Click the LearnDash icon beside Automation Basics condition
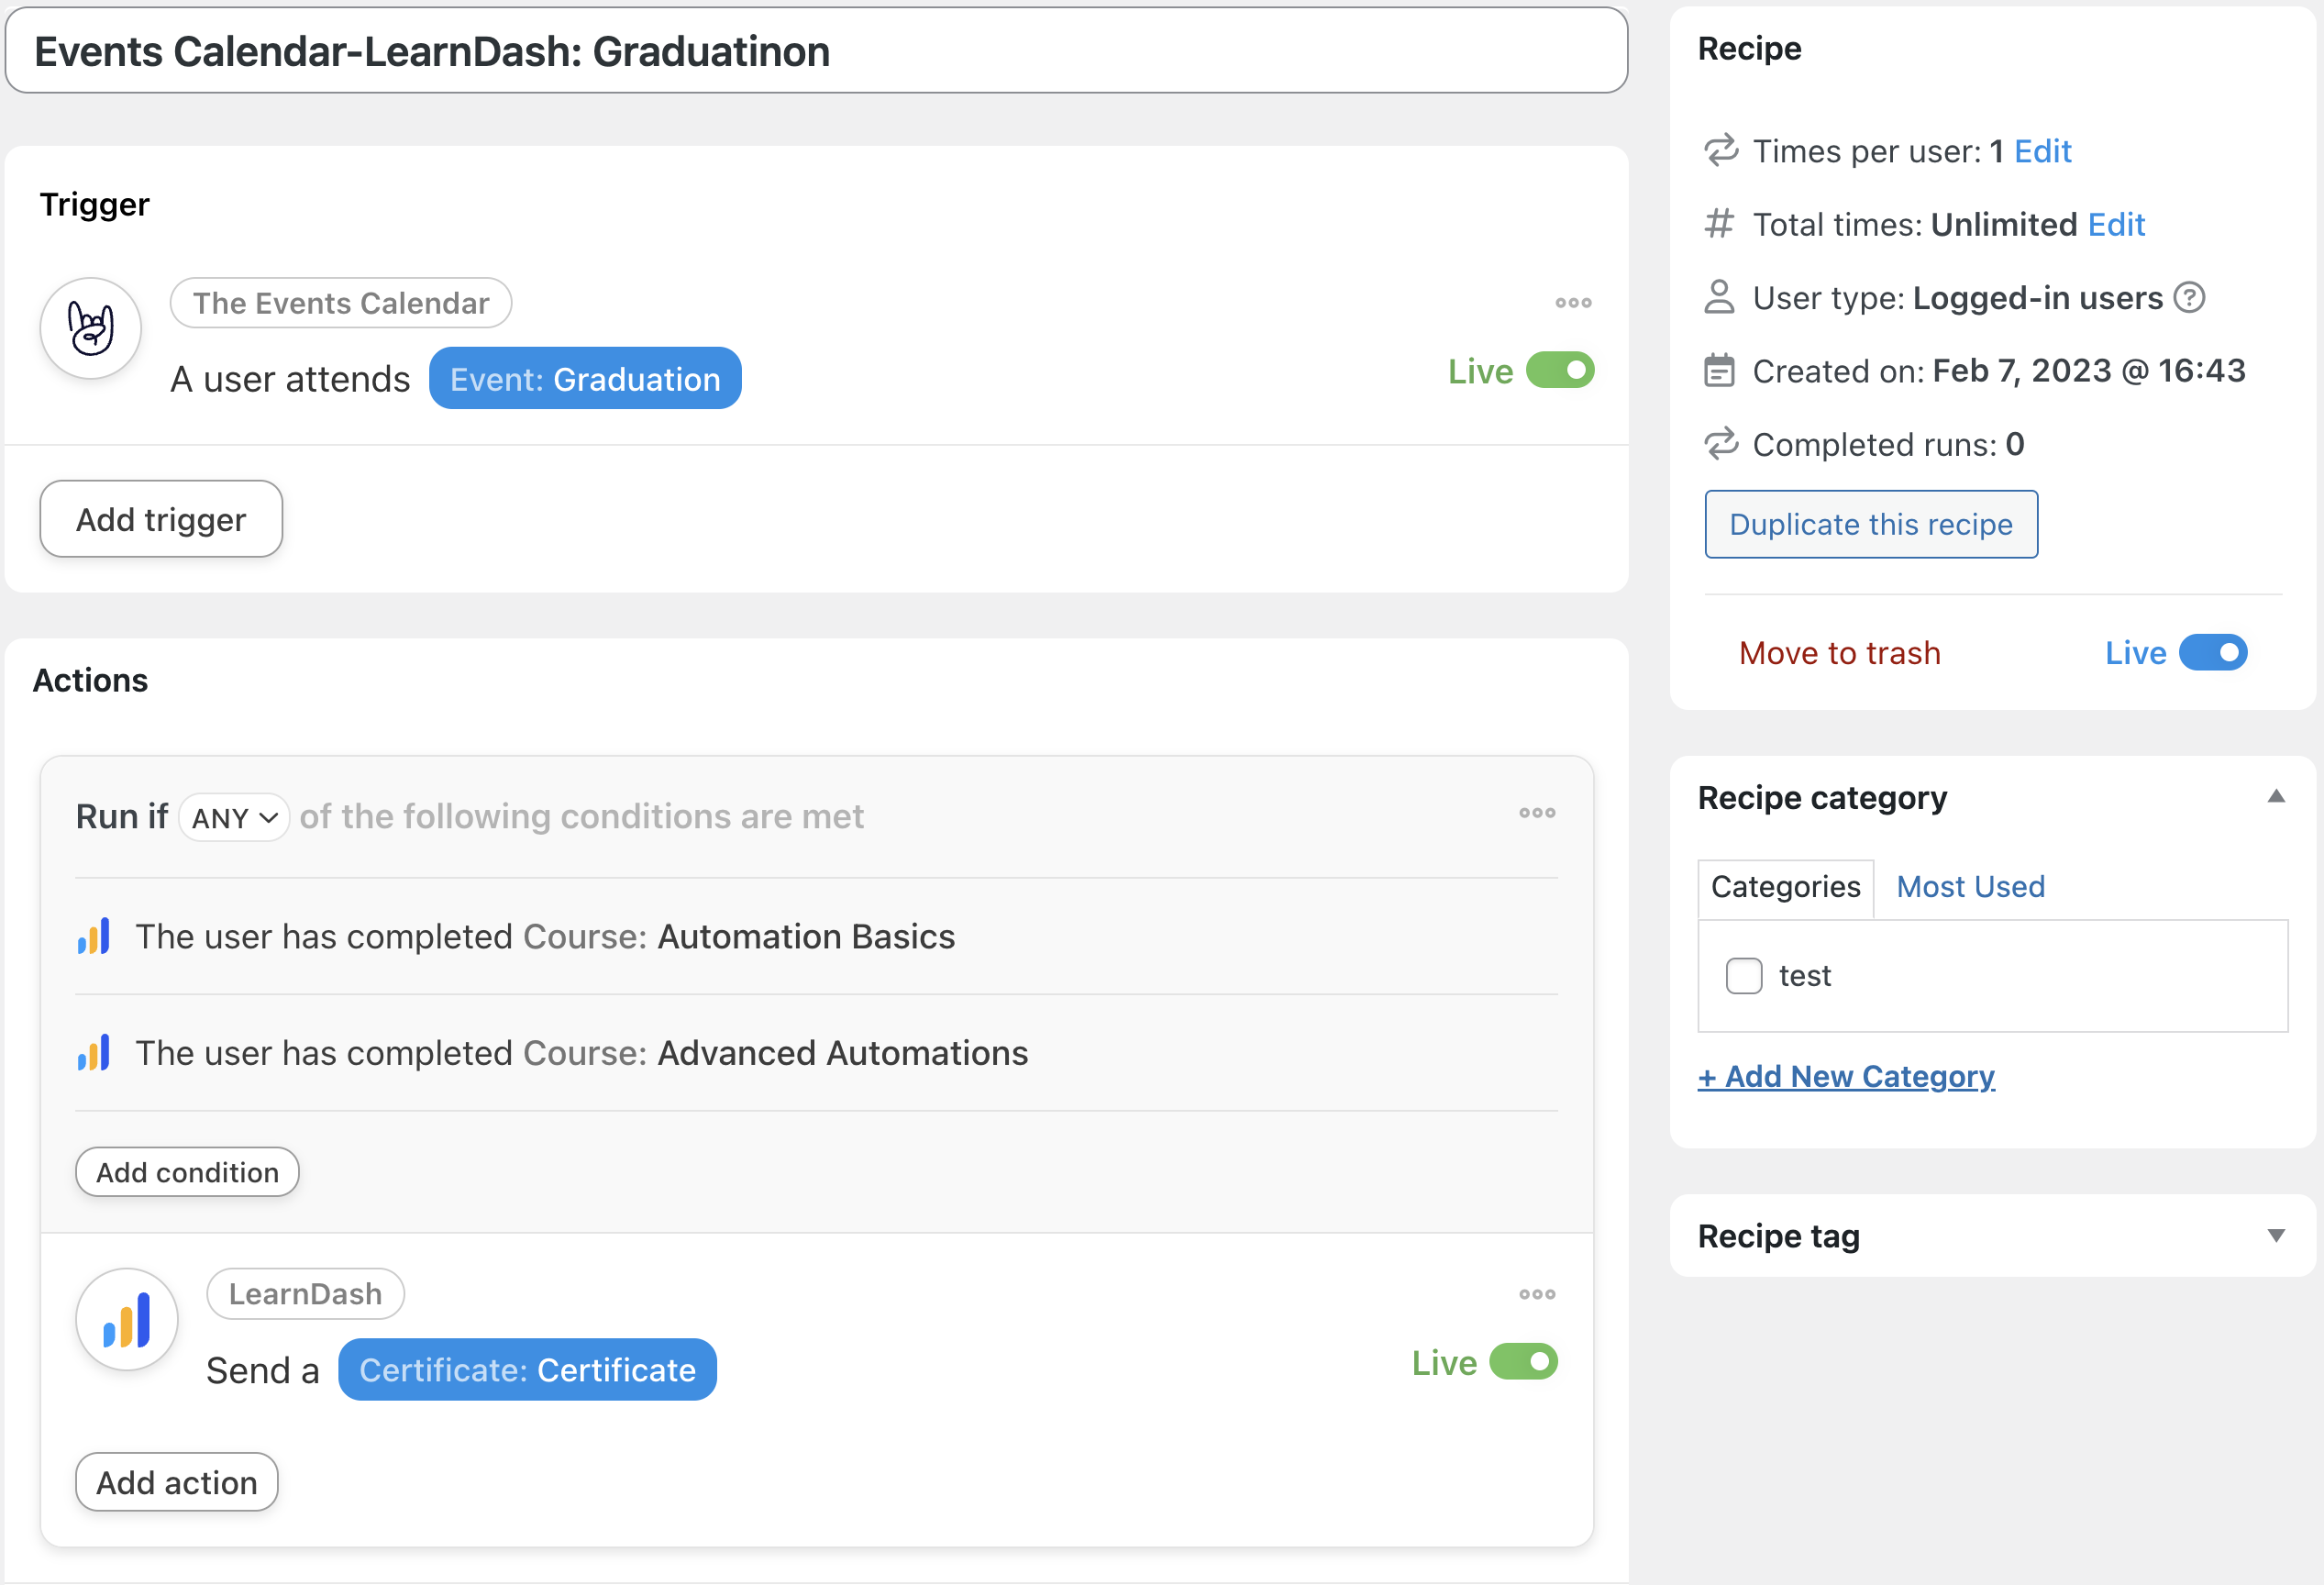The width and height of the screenshot is (2324, 1585). tap(93, 936)
